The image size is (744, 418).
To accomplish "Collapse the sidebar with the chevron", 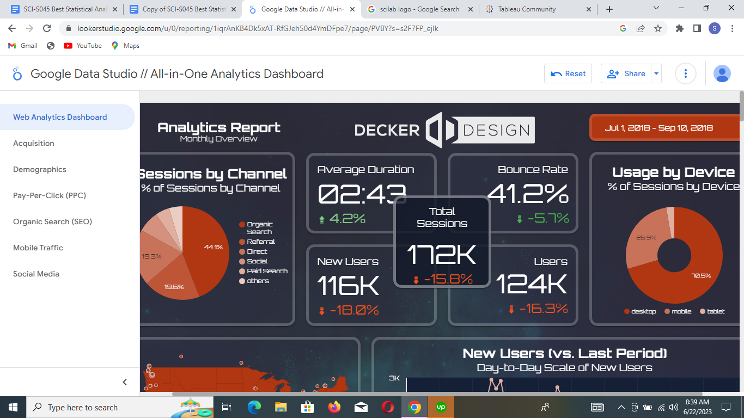I will (x=124, y=381).
